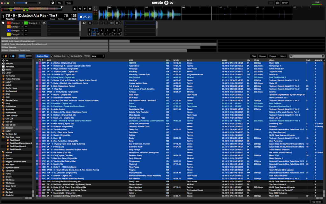Start playback on the deck
This screenshot has width=326, height=204.
pos(85,9)
